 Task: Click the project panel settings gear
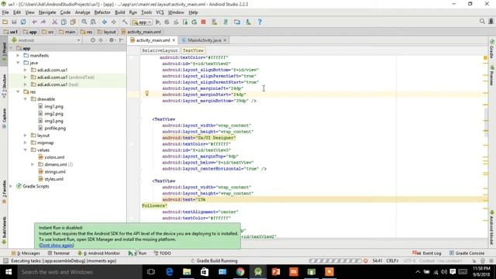tap(112, 40)
